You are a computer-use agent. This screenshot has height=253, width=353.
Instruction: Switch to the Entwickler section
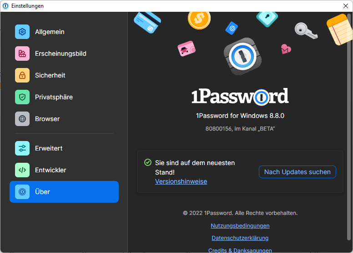(64, 170)
